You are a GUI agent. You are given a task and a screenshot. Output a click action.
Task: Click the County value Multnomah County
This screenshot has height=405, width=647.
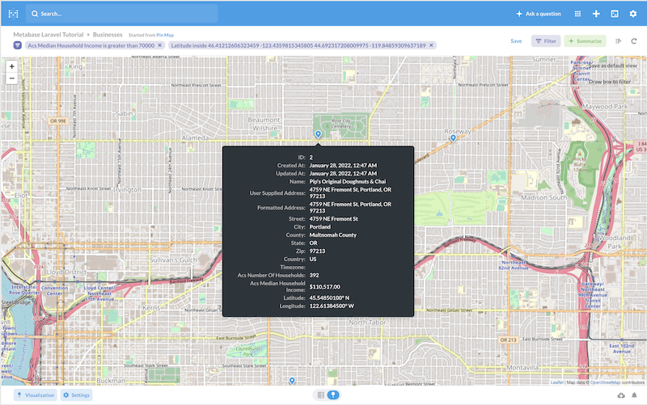click(x=333, y=234)
